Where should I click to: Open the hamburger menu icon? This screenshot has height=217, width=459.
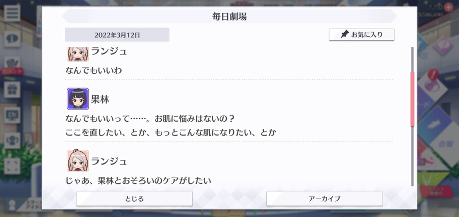12,13
